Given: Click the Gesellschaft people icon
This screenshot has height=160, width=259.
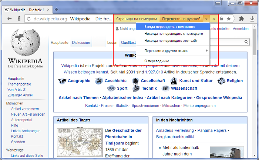Looking at the screenshot, I should [135, 81].
